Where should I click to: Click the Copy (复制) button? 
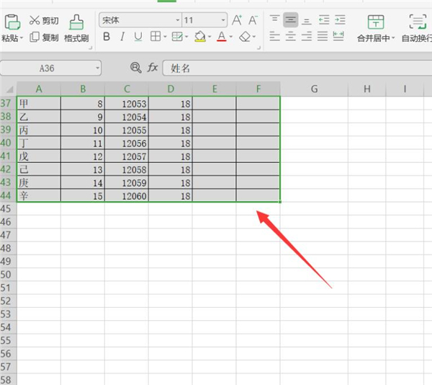(44, 37)
